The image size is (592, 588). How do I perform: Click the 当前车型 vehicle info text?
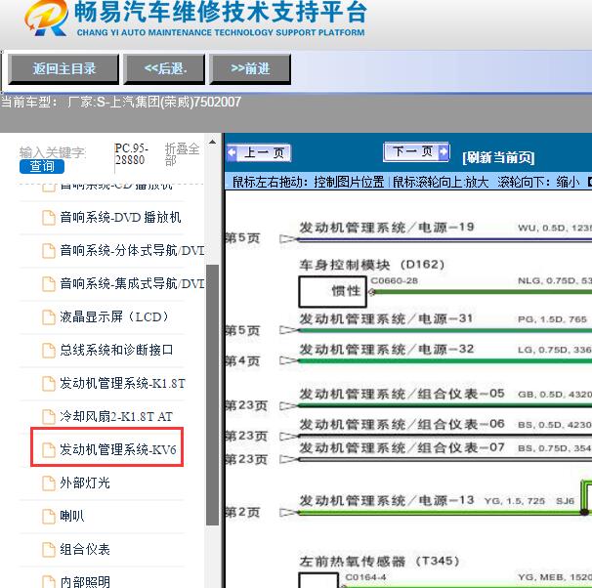tap(121, 102)
